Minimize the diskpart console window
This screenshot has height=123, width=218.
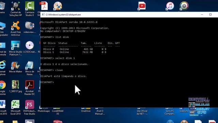coord(202,14)
